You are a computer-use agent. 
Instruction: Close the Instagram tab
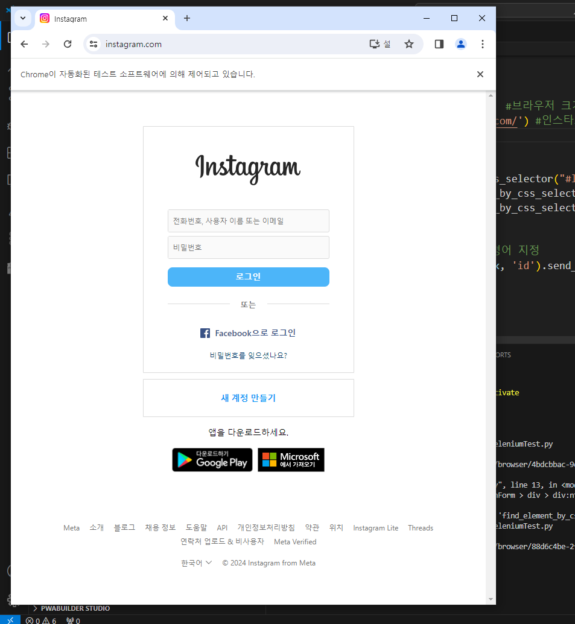coord(165,18)
